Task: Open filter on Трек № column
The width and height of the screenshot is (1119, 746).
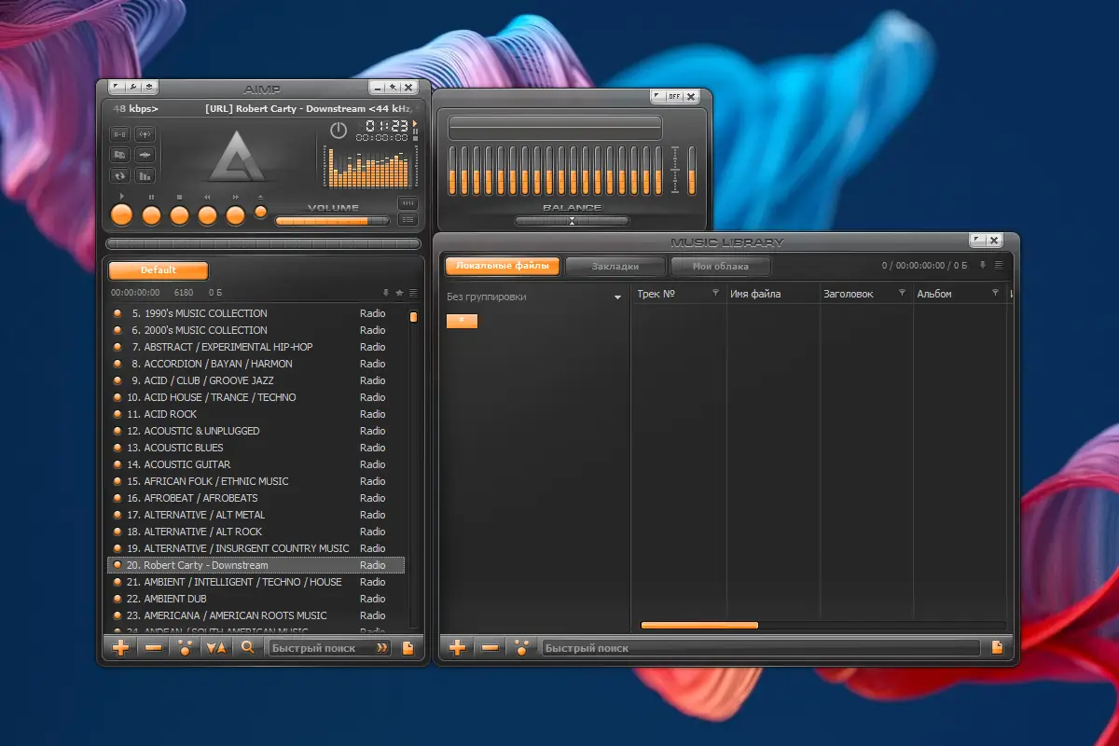Action: pyautogui.click(x=715, y=292)
